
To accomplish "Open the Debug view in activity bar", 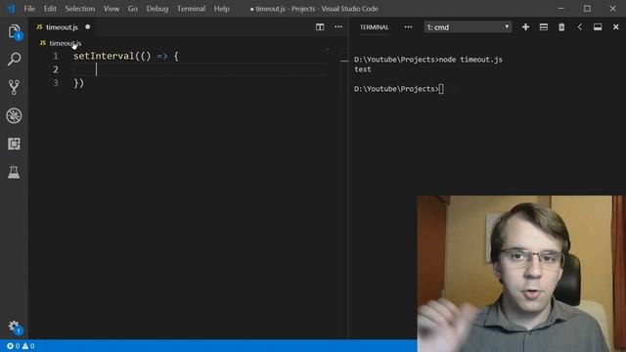I will tap(14, 115).
